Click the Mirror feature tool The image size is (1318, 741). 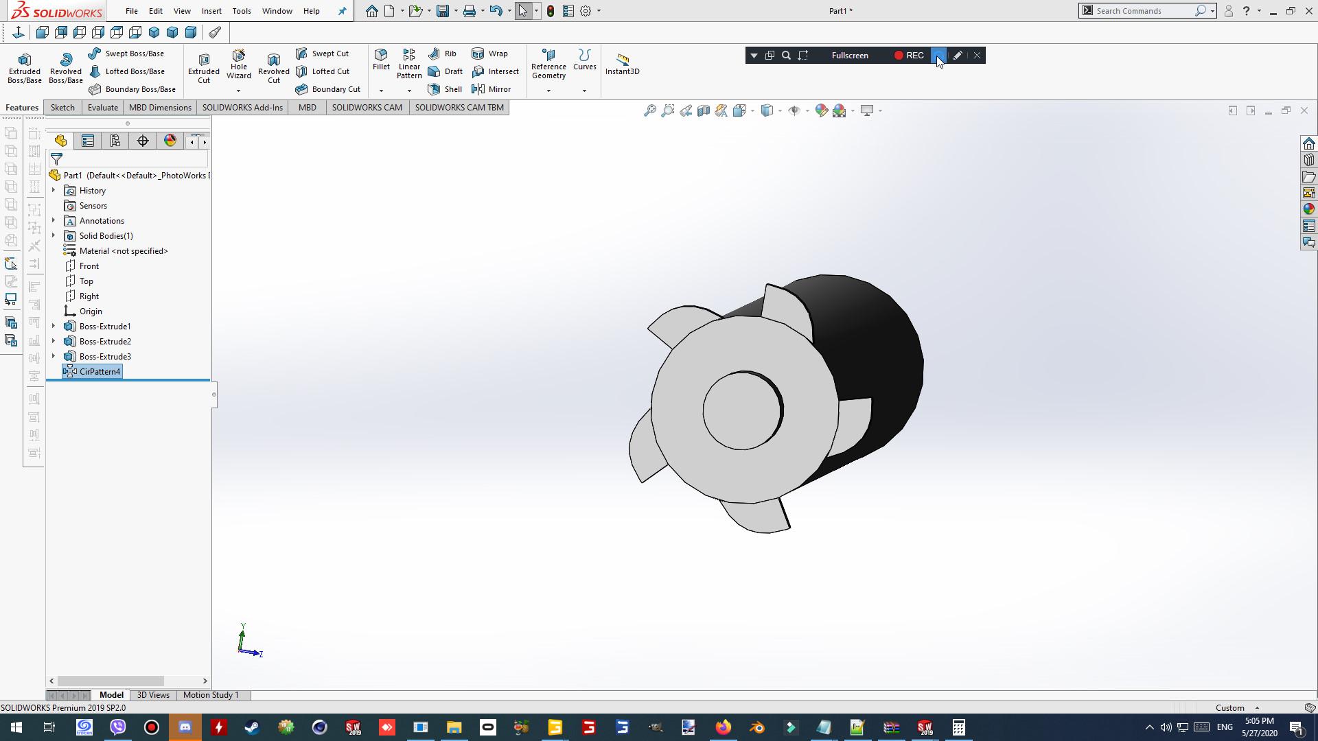point(492,89)
